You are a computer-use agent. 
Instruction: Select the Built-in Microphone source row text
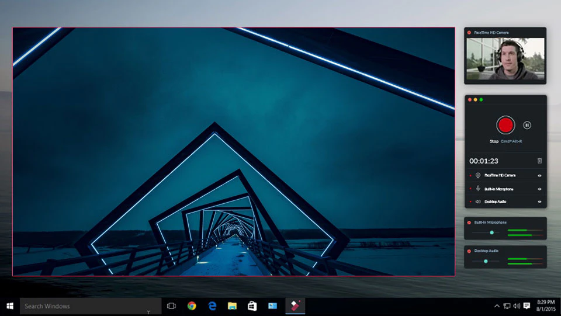[498, 189]
